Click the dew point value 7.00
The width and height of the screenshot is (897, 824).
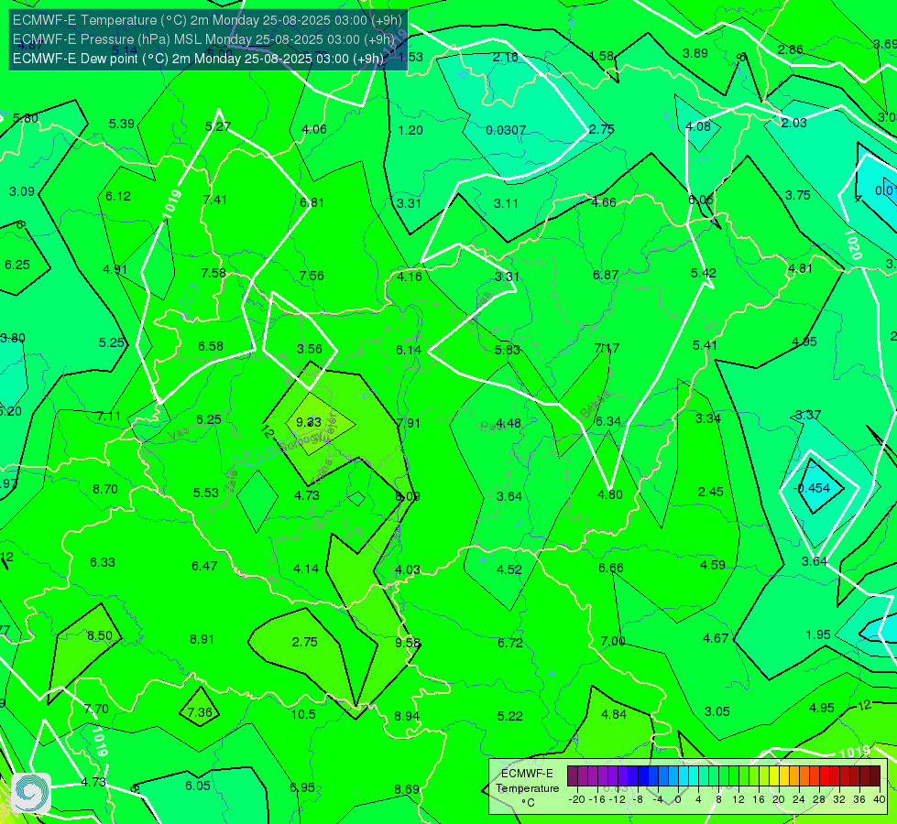point(613,641)
